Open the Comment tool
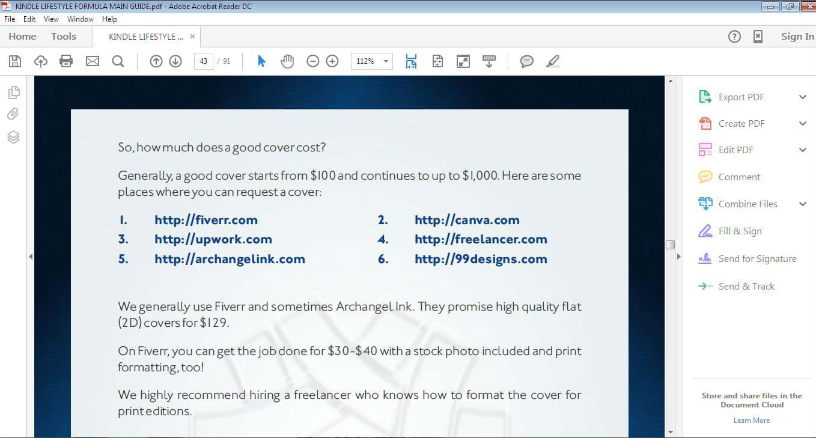 739,177
